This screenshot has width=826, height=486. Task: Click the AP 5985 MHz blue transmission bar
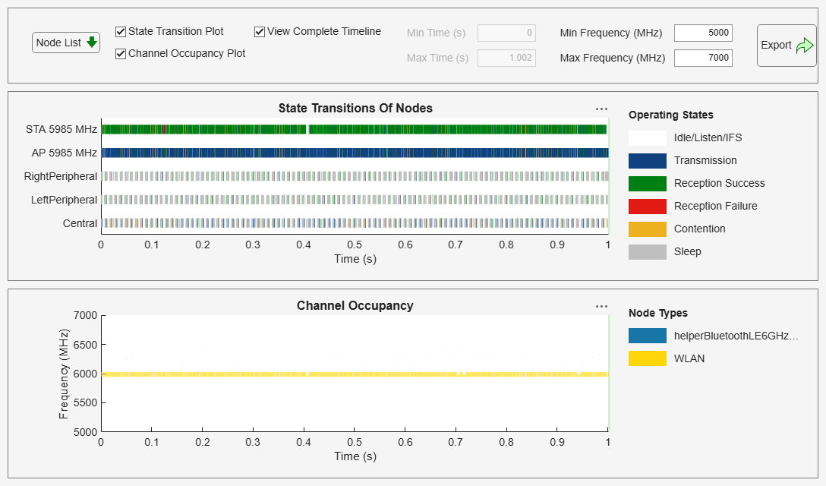(x=355, y=153)
